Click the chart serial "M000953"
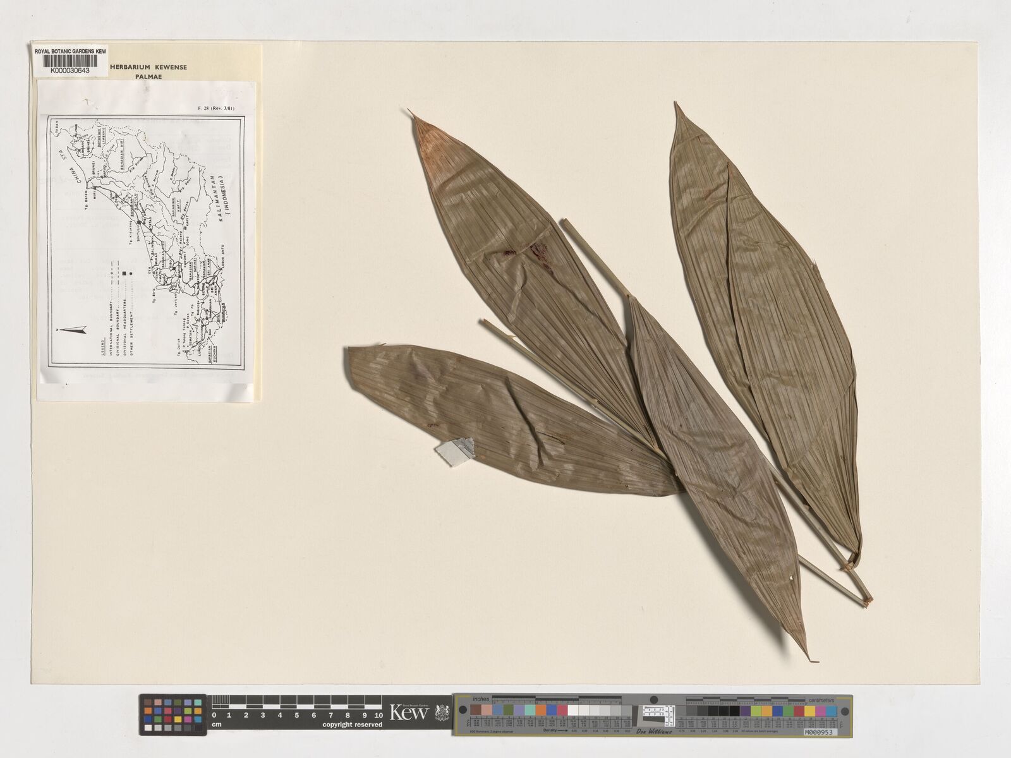This screenshot has height=758, width=1011. tap(820, 731)
